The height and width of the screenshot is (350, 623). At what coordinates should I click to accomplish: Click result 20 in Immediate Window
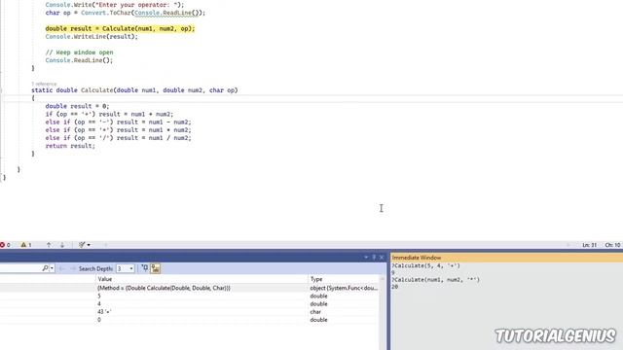click(x=394, y=287)
